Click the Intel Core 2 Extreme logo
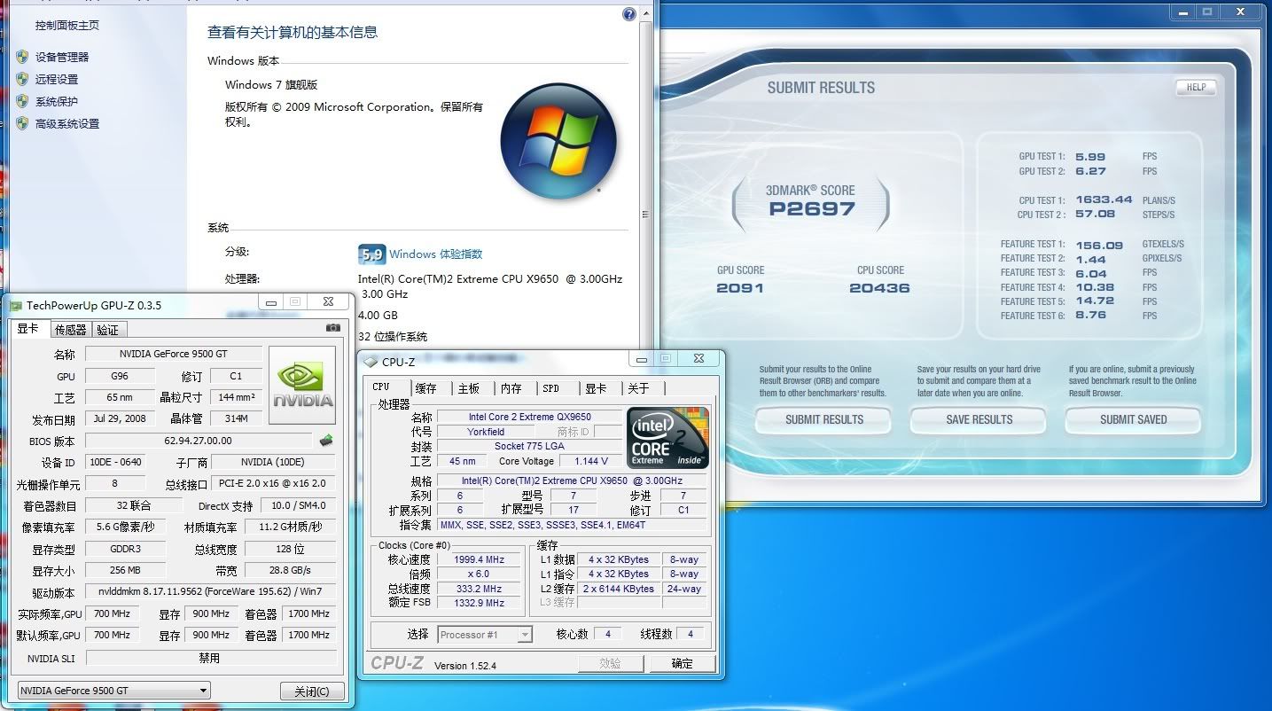Image resolution: width=1272 pixels, height=711 pixels. click(x=667, y=438)
